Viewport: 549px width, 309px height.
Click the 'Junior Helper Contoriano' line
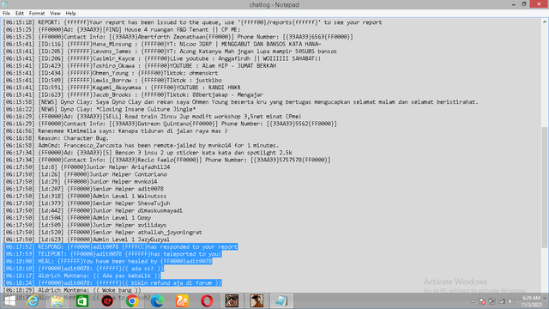point(85,174)
